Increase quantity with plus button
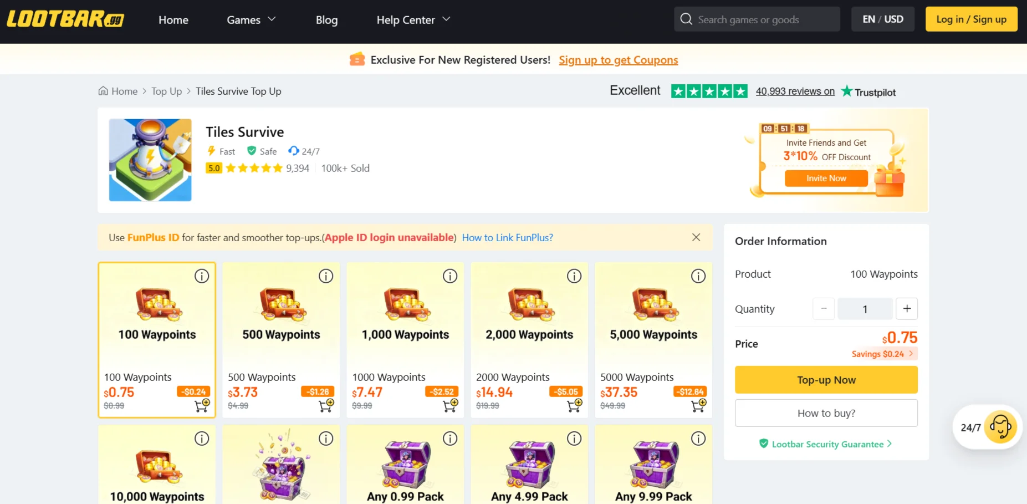This screenshot has width=1027, height=504. coord(907,309)
